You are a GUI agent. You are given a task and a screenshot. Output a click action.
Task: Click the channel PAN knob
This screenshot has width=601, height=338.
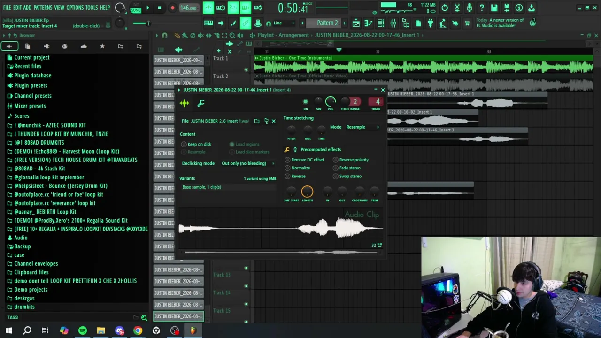(318, 101)
